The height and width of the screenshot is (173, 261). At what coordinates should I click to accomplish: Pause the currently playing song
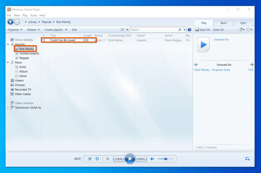[x=130, y=158]
